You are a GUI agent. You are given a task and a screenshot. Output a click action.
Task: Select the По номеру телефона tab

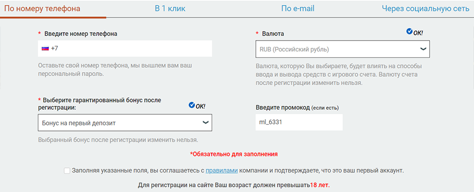[42, 8]
